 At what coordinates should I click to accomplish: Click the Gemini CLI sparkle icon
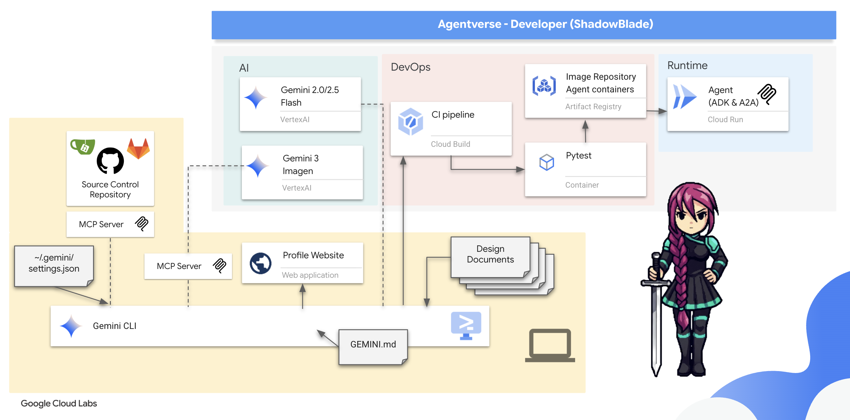(71, 326)
